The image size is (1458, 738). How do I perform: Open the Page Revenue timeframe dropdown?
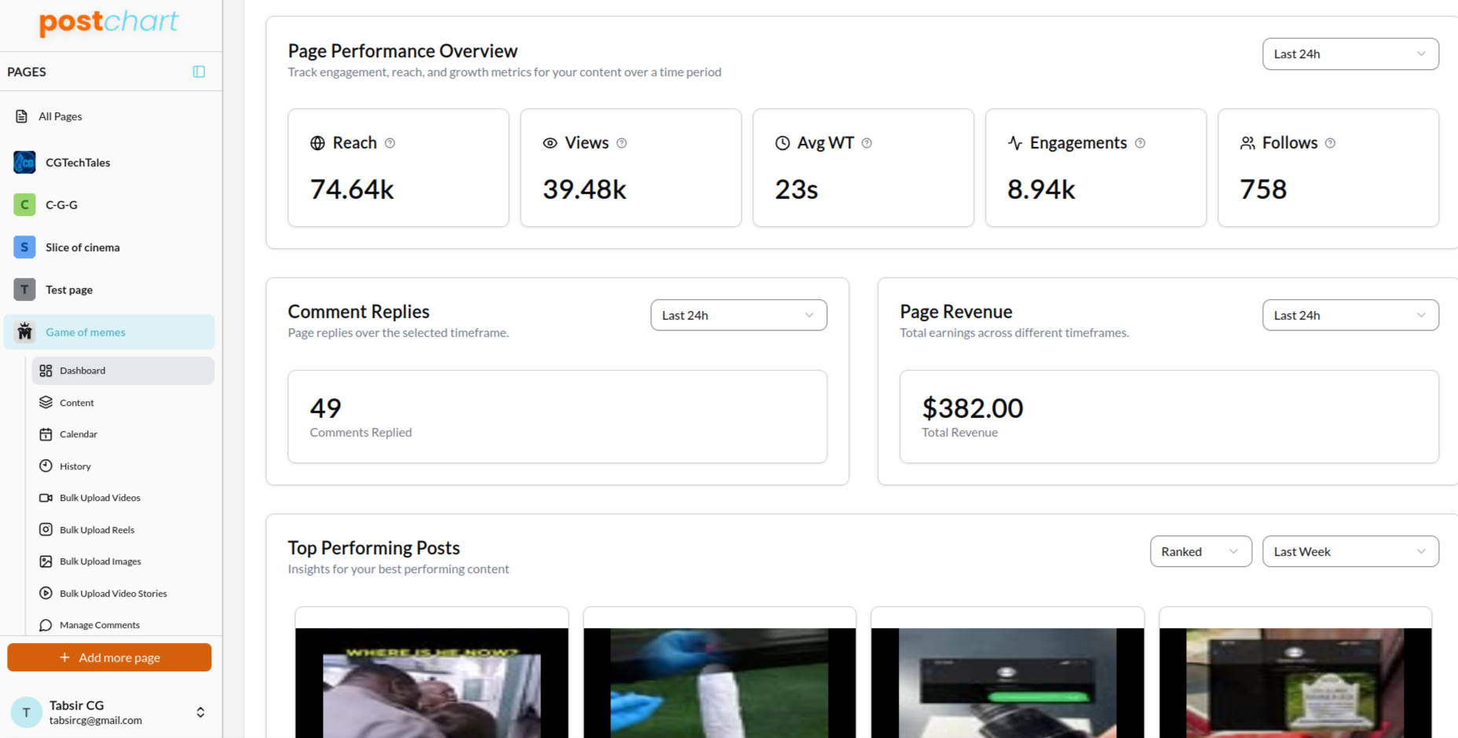pyautogui.click(x=1350, y=315)
